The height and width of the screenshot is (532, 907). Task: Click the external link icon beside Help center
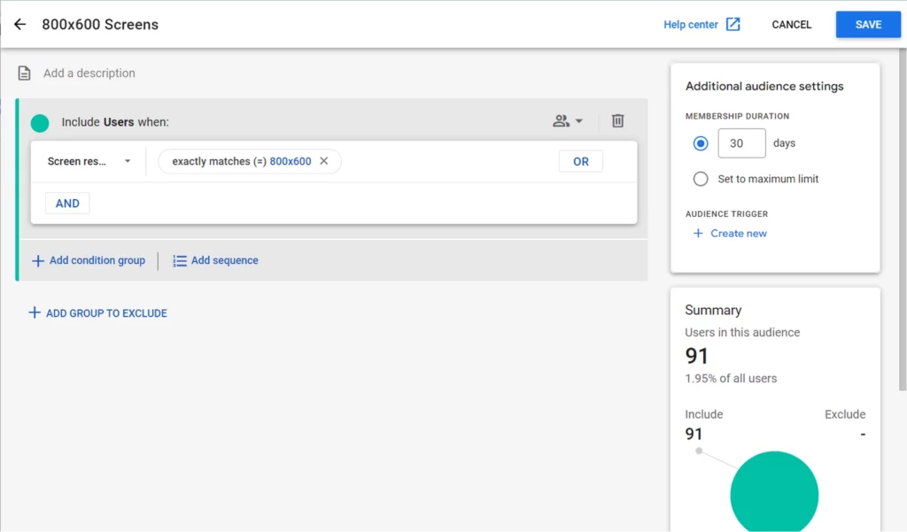(733, 25)
